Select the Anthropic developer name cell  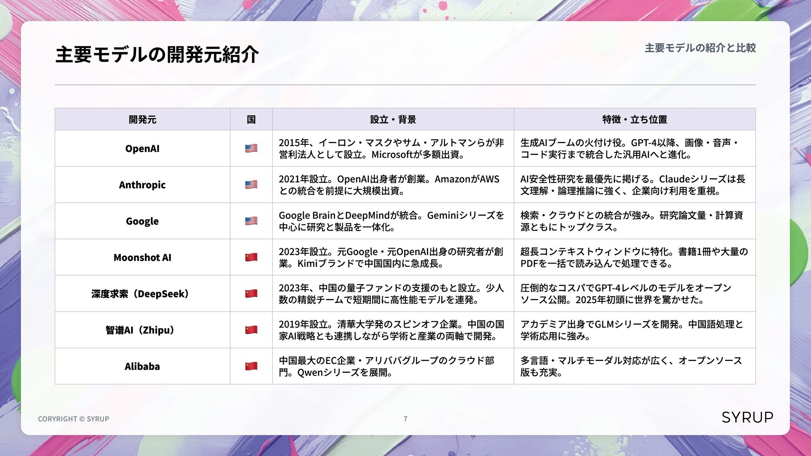tap(142, 185)
